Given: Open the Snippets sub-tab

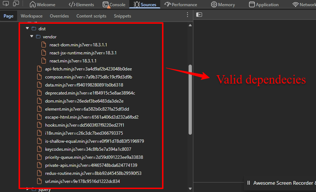Looking at the screenshot, I should coord(122,16).
